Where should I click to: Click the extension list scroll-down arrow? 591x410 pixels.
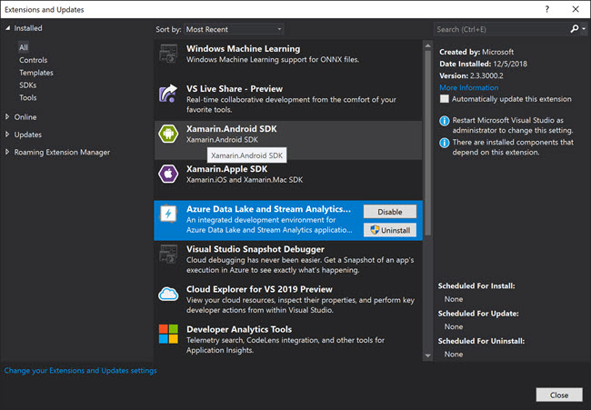click(x=428, y=355)
